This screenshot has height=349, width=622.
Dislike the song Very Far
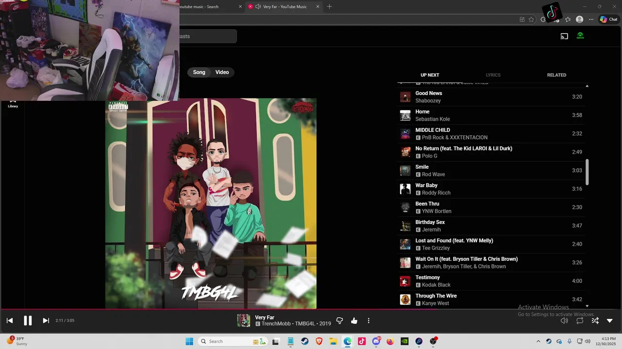coord(340,320)
